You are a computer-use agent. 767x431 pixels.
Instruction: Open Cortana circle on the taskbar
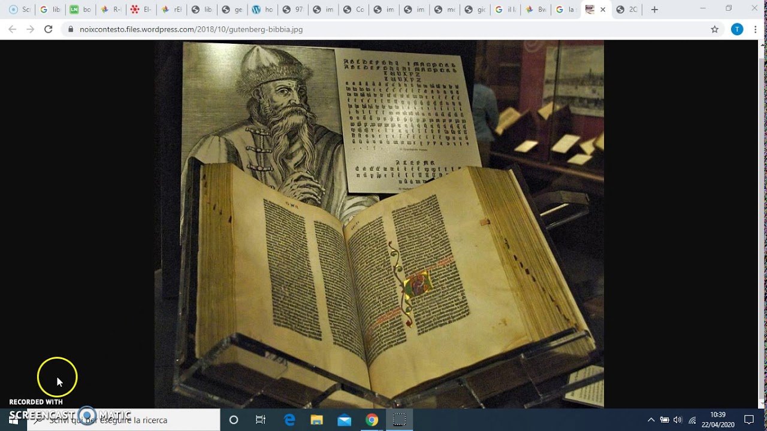point(234,420)
